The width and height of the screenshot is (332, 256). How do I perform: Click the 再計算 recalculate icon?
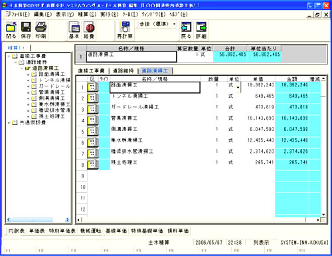point(125,27)
